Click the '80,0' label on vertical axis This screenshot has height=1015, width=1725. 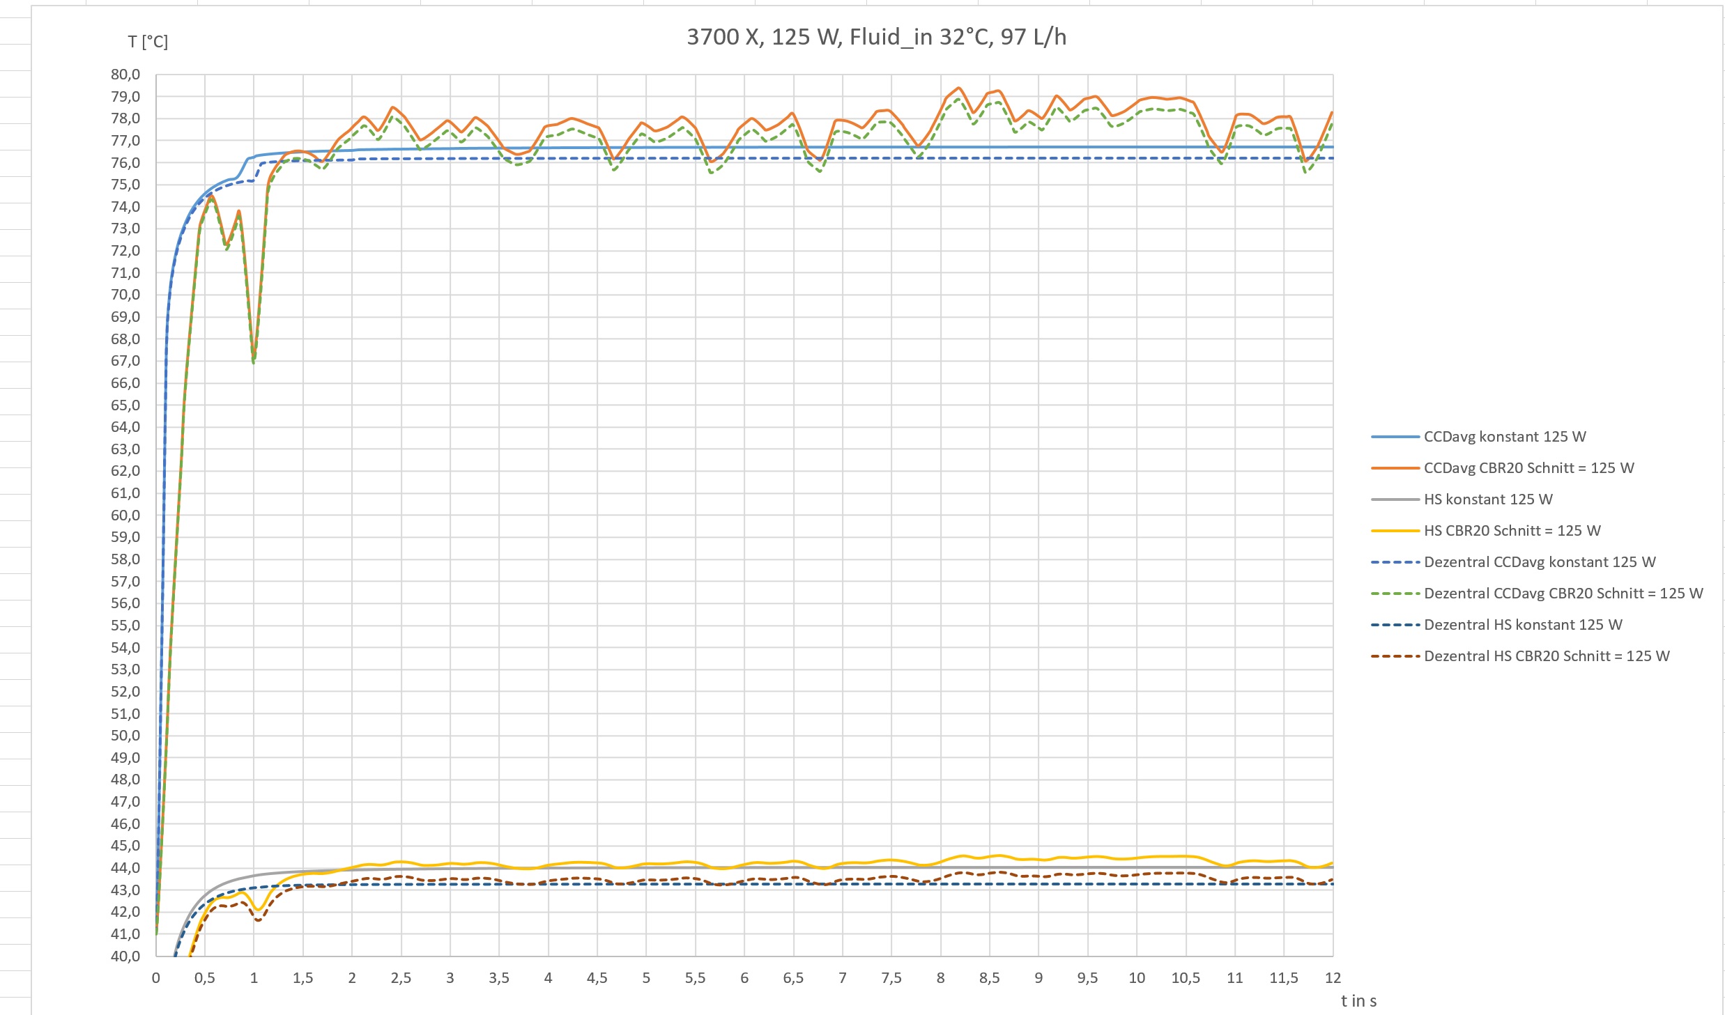125,75
